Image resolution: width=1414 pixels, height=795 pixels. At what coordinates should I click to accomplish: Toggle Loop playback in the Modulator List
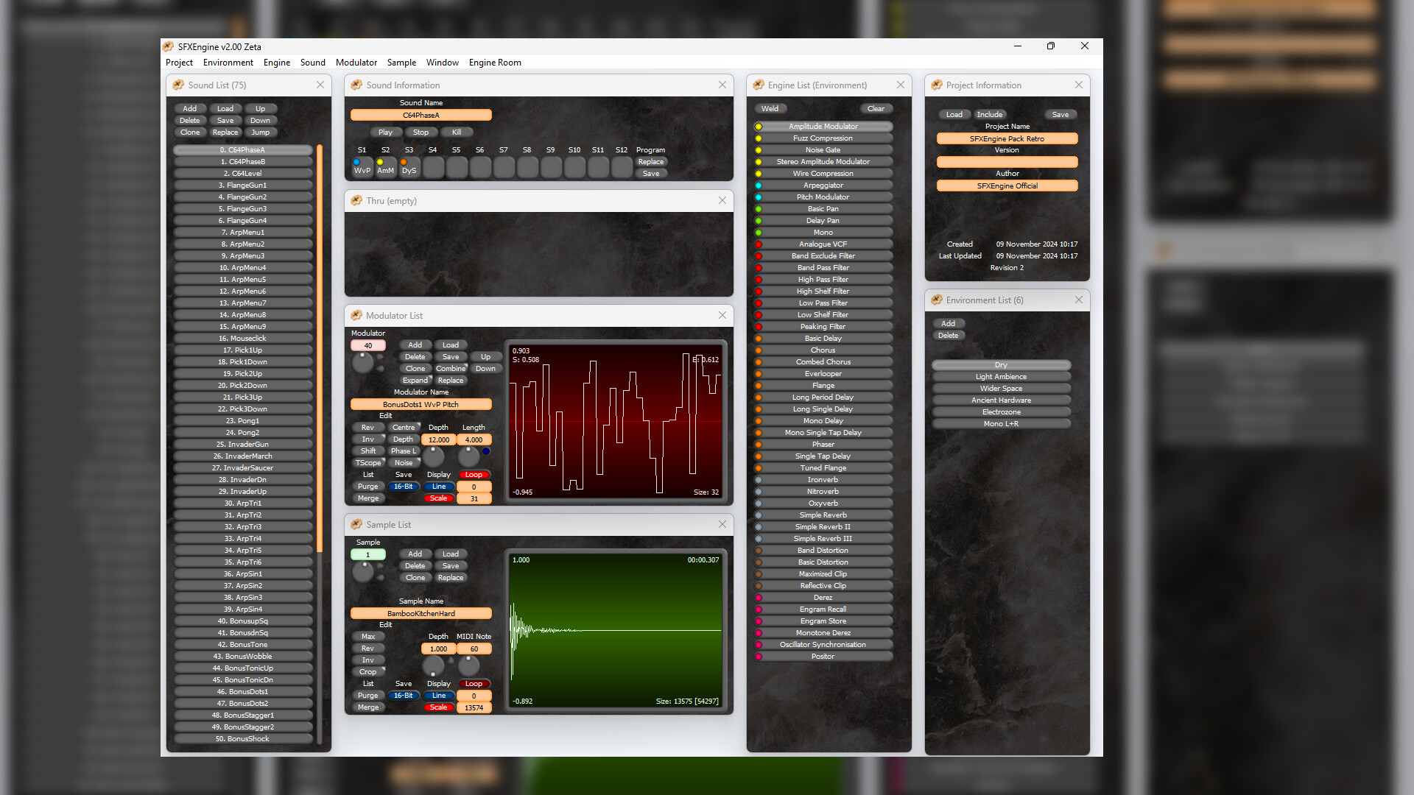474,474
